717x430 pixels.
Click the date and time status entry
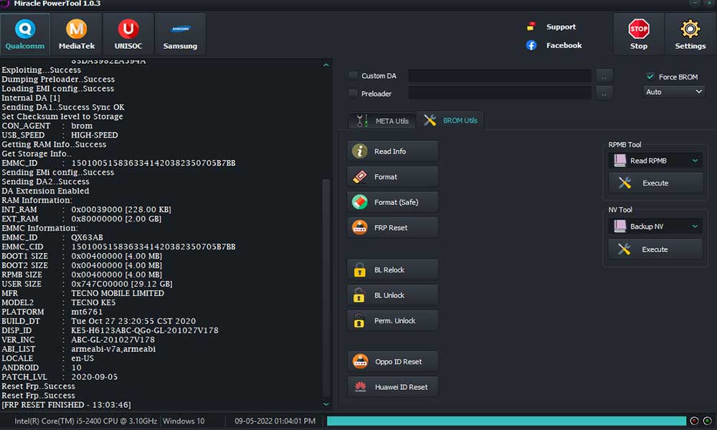click(275, 421)
